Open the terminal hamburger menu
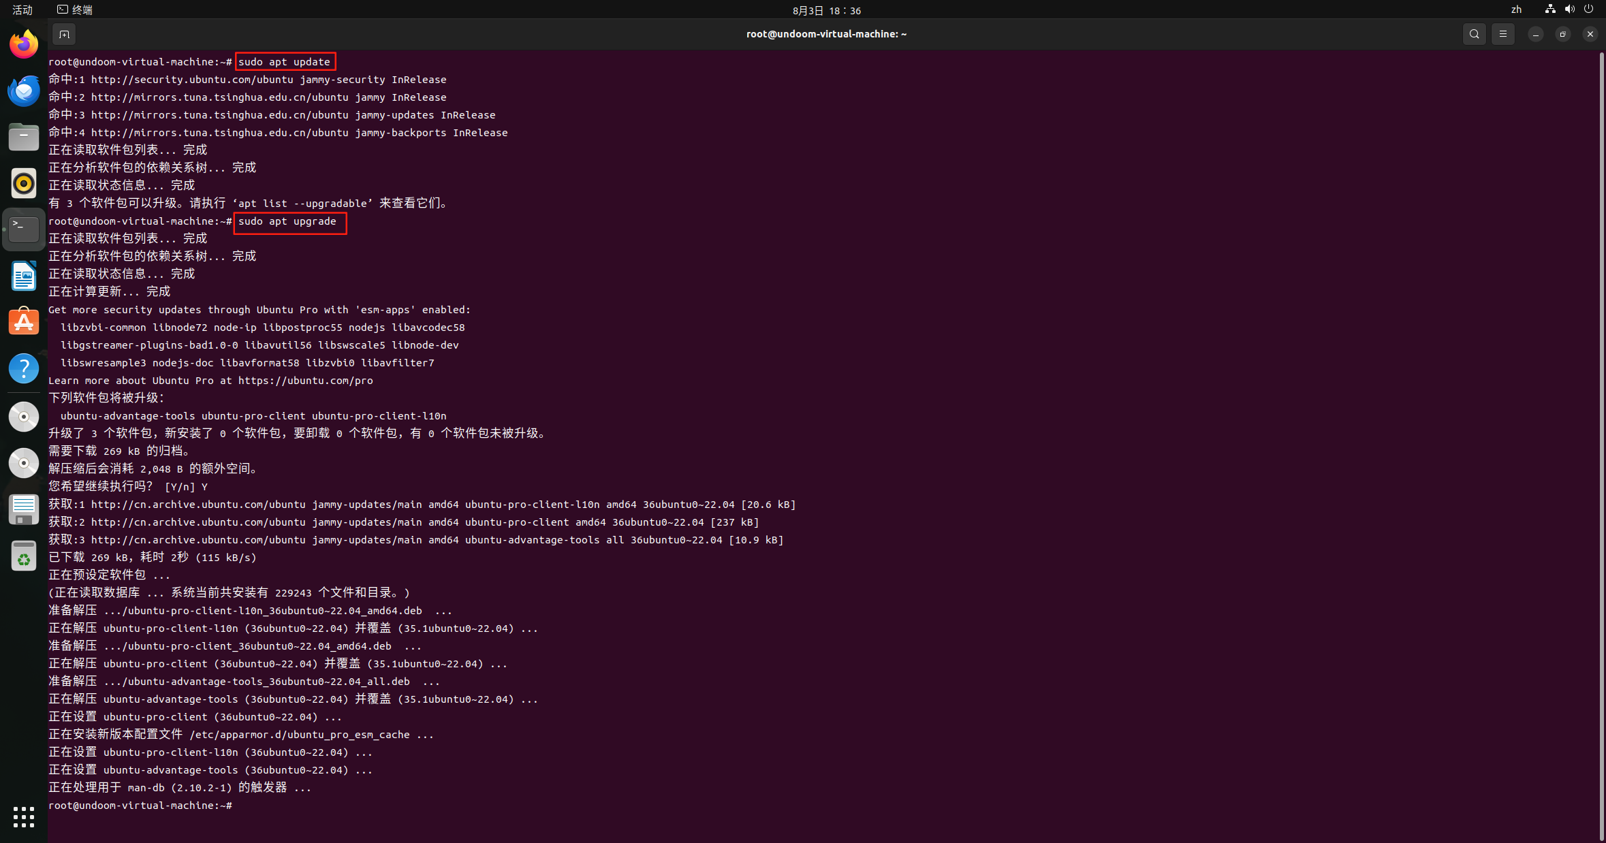 coord(1503,34)
